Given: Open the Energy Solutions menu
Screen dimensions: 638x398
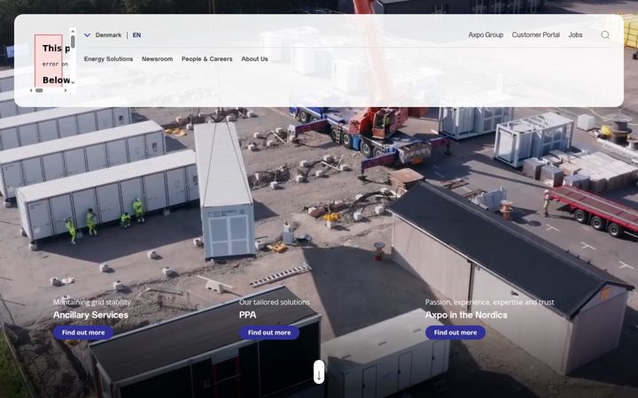Looking at the screenshot, I should 108,59.
